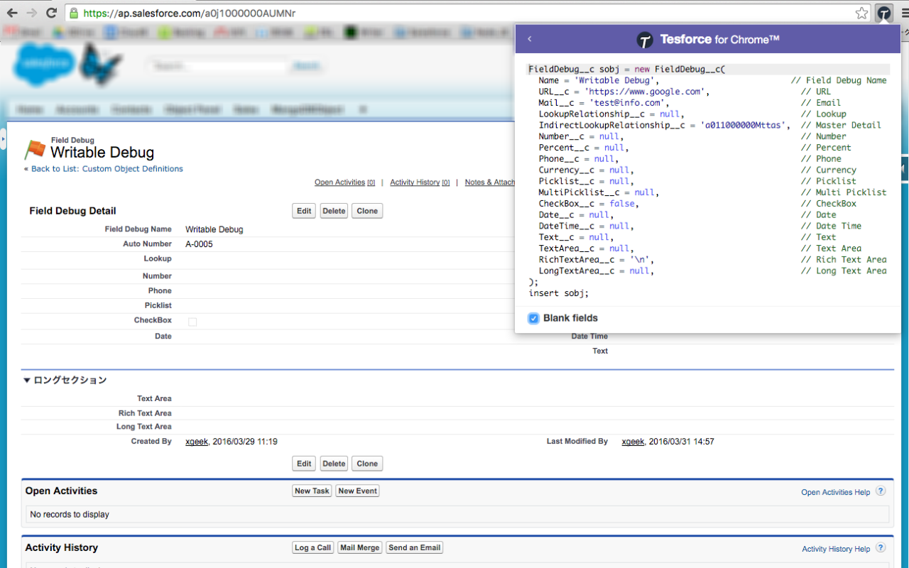Click the Long Text Area field label
909x568 pixels.
click(x=144, y=427)
